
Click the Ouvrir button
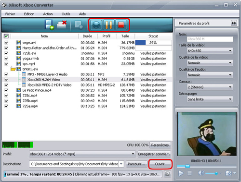(160, 164)
